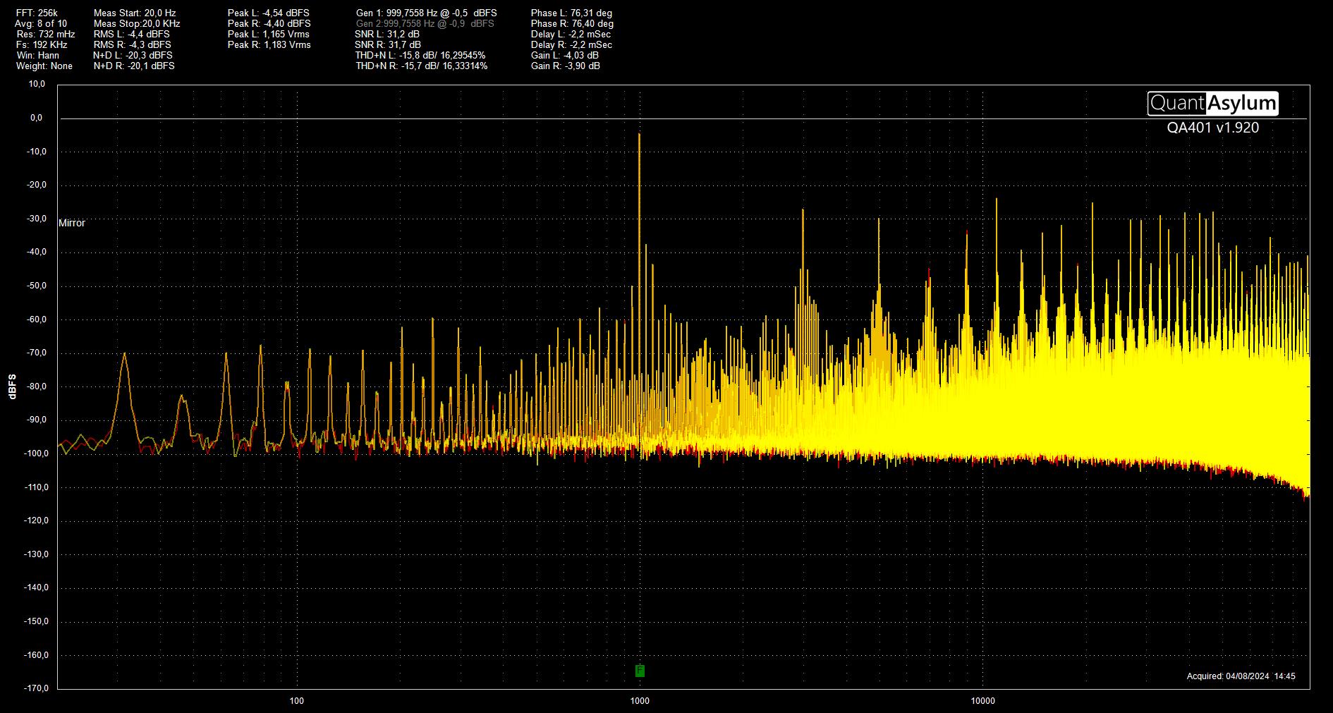Click the '-100,0' Y-axis label
The height and width of the screenshot is (713, 1333).
tap(36, 453)
